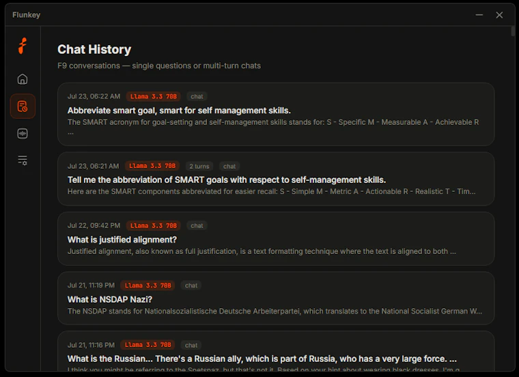519x377 pixels.
Task: Click subtitle "F9 conversations — single questions or multi-turn chats"
Action: [159, 66]
